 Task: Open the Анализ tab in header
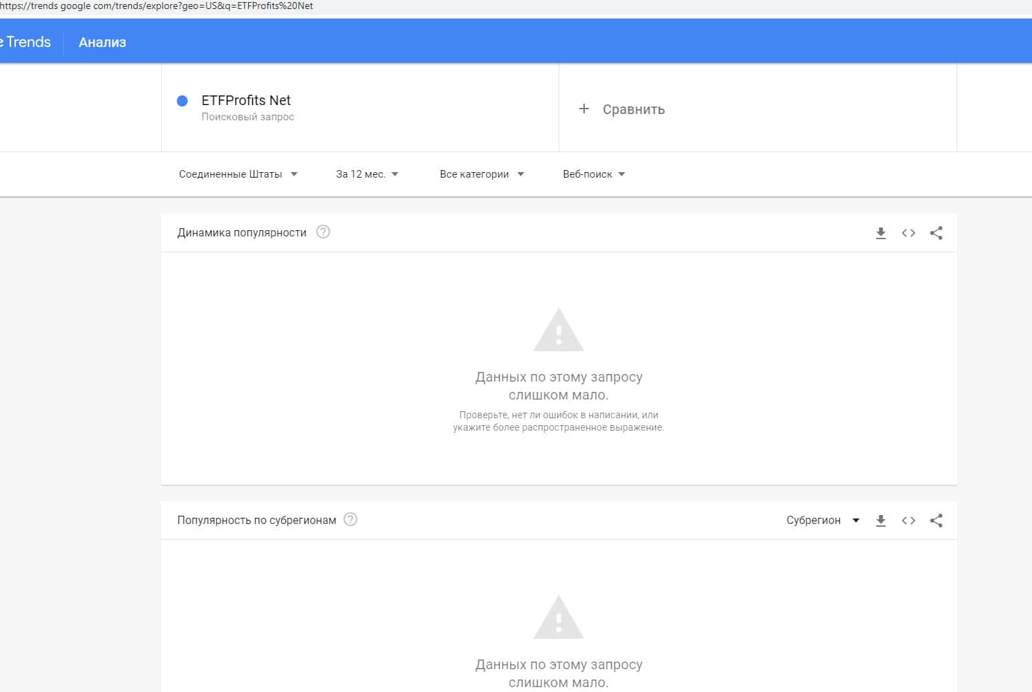pos(102,42)
